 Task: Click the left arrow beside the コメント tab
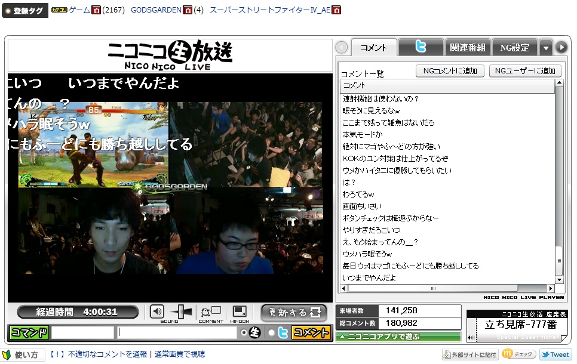(x=342, y=47)
